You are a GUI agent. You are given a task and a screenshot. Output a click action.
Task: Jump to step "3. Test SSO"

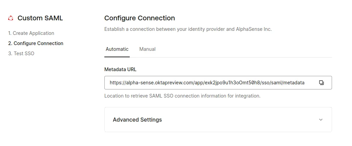[21, 54]
